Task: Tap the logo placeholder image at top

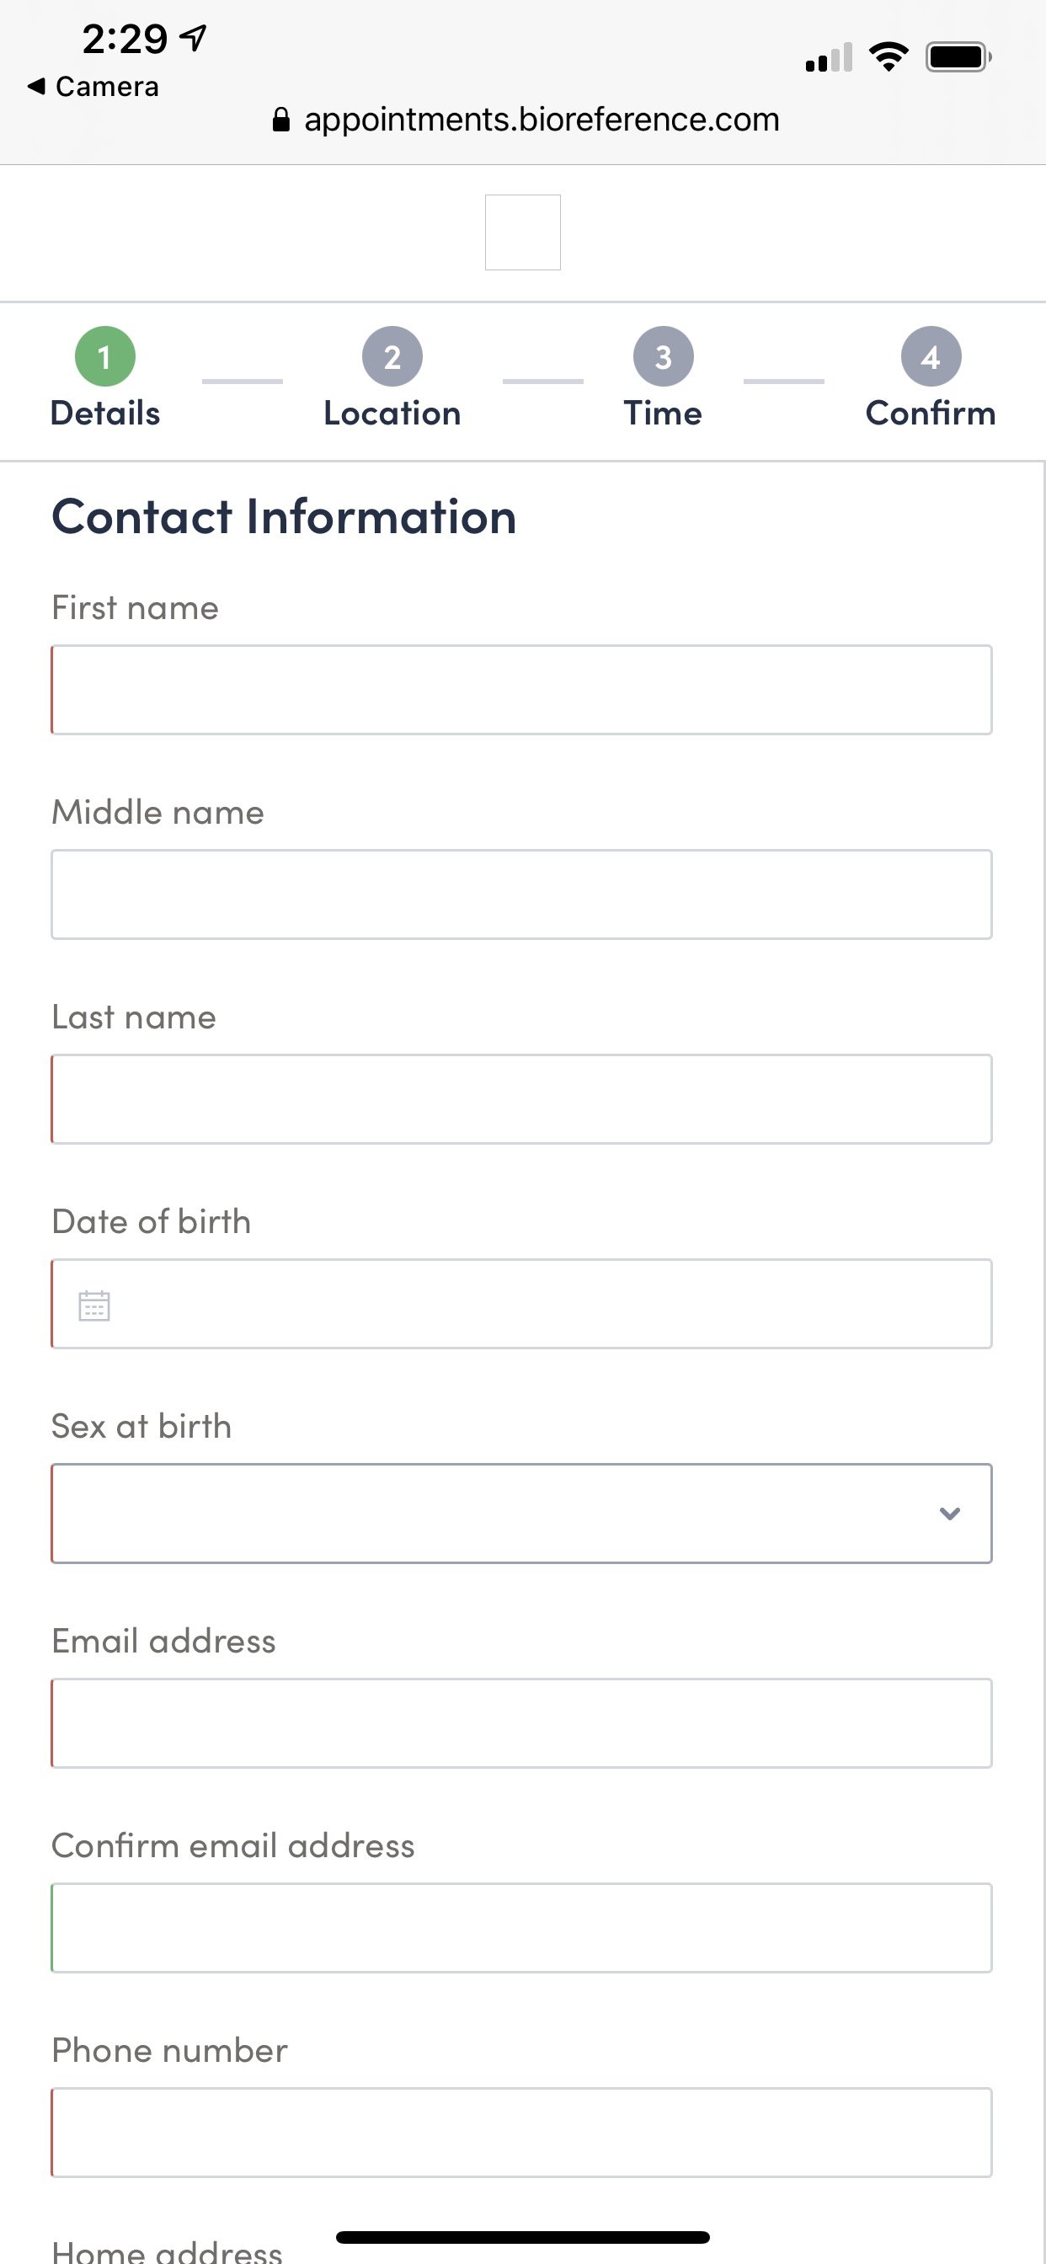Action: [x=523, y=232]
